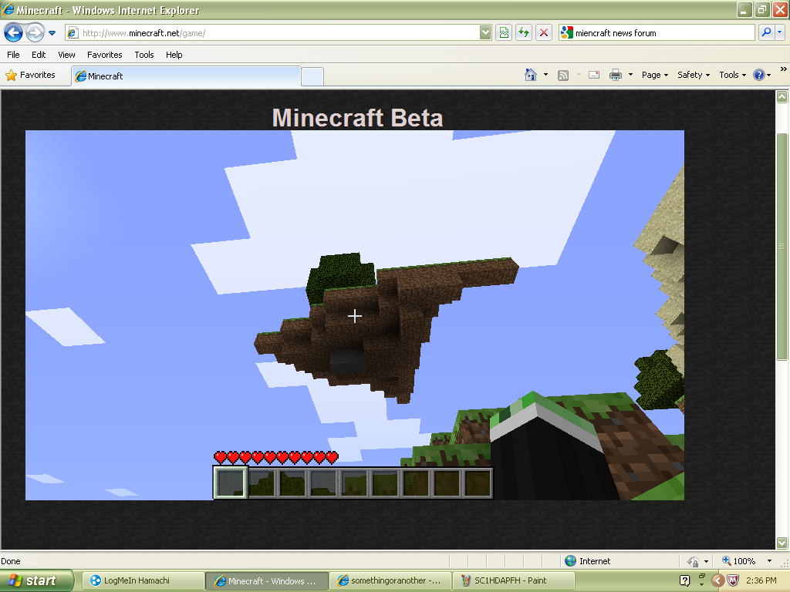Open the Tools command bar menu
The height and width of the screenshot is (592, 790).
tap(733, 75)
